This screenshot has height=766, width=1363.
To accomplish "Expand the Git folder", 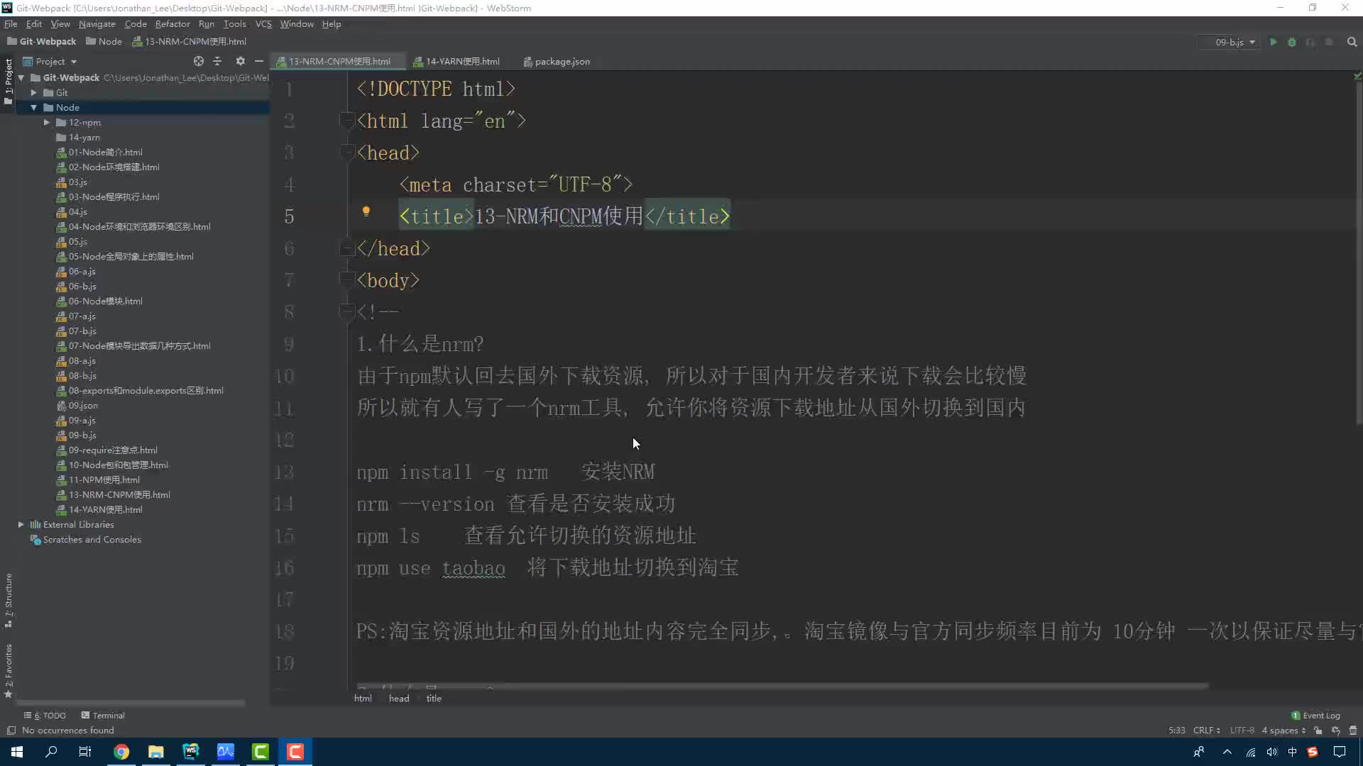I will pyautogui.click(x=33, y=92).
